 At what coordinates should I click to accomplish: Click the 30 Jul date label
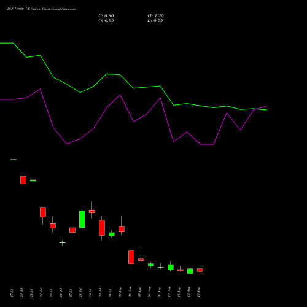100,293
